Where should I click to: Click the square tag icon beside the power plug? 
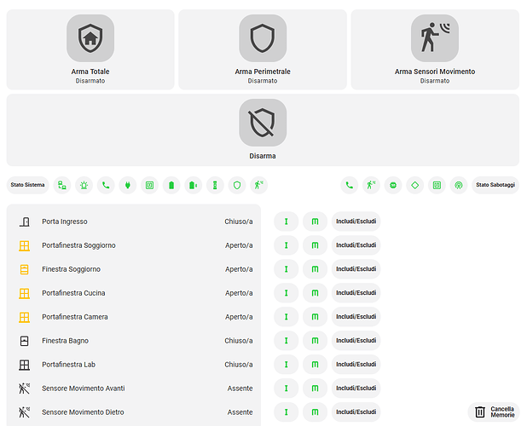click(149, 185)
